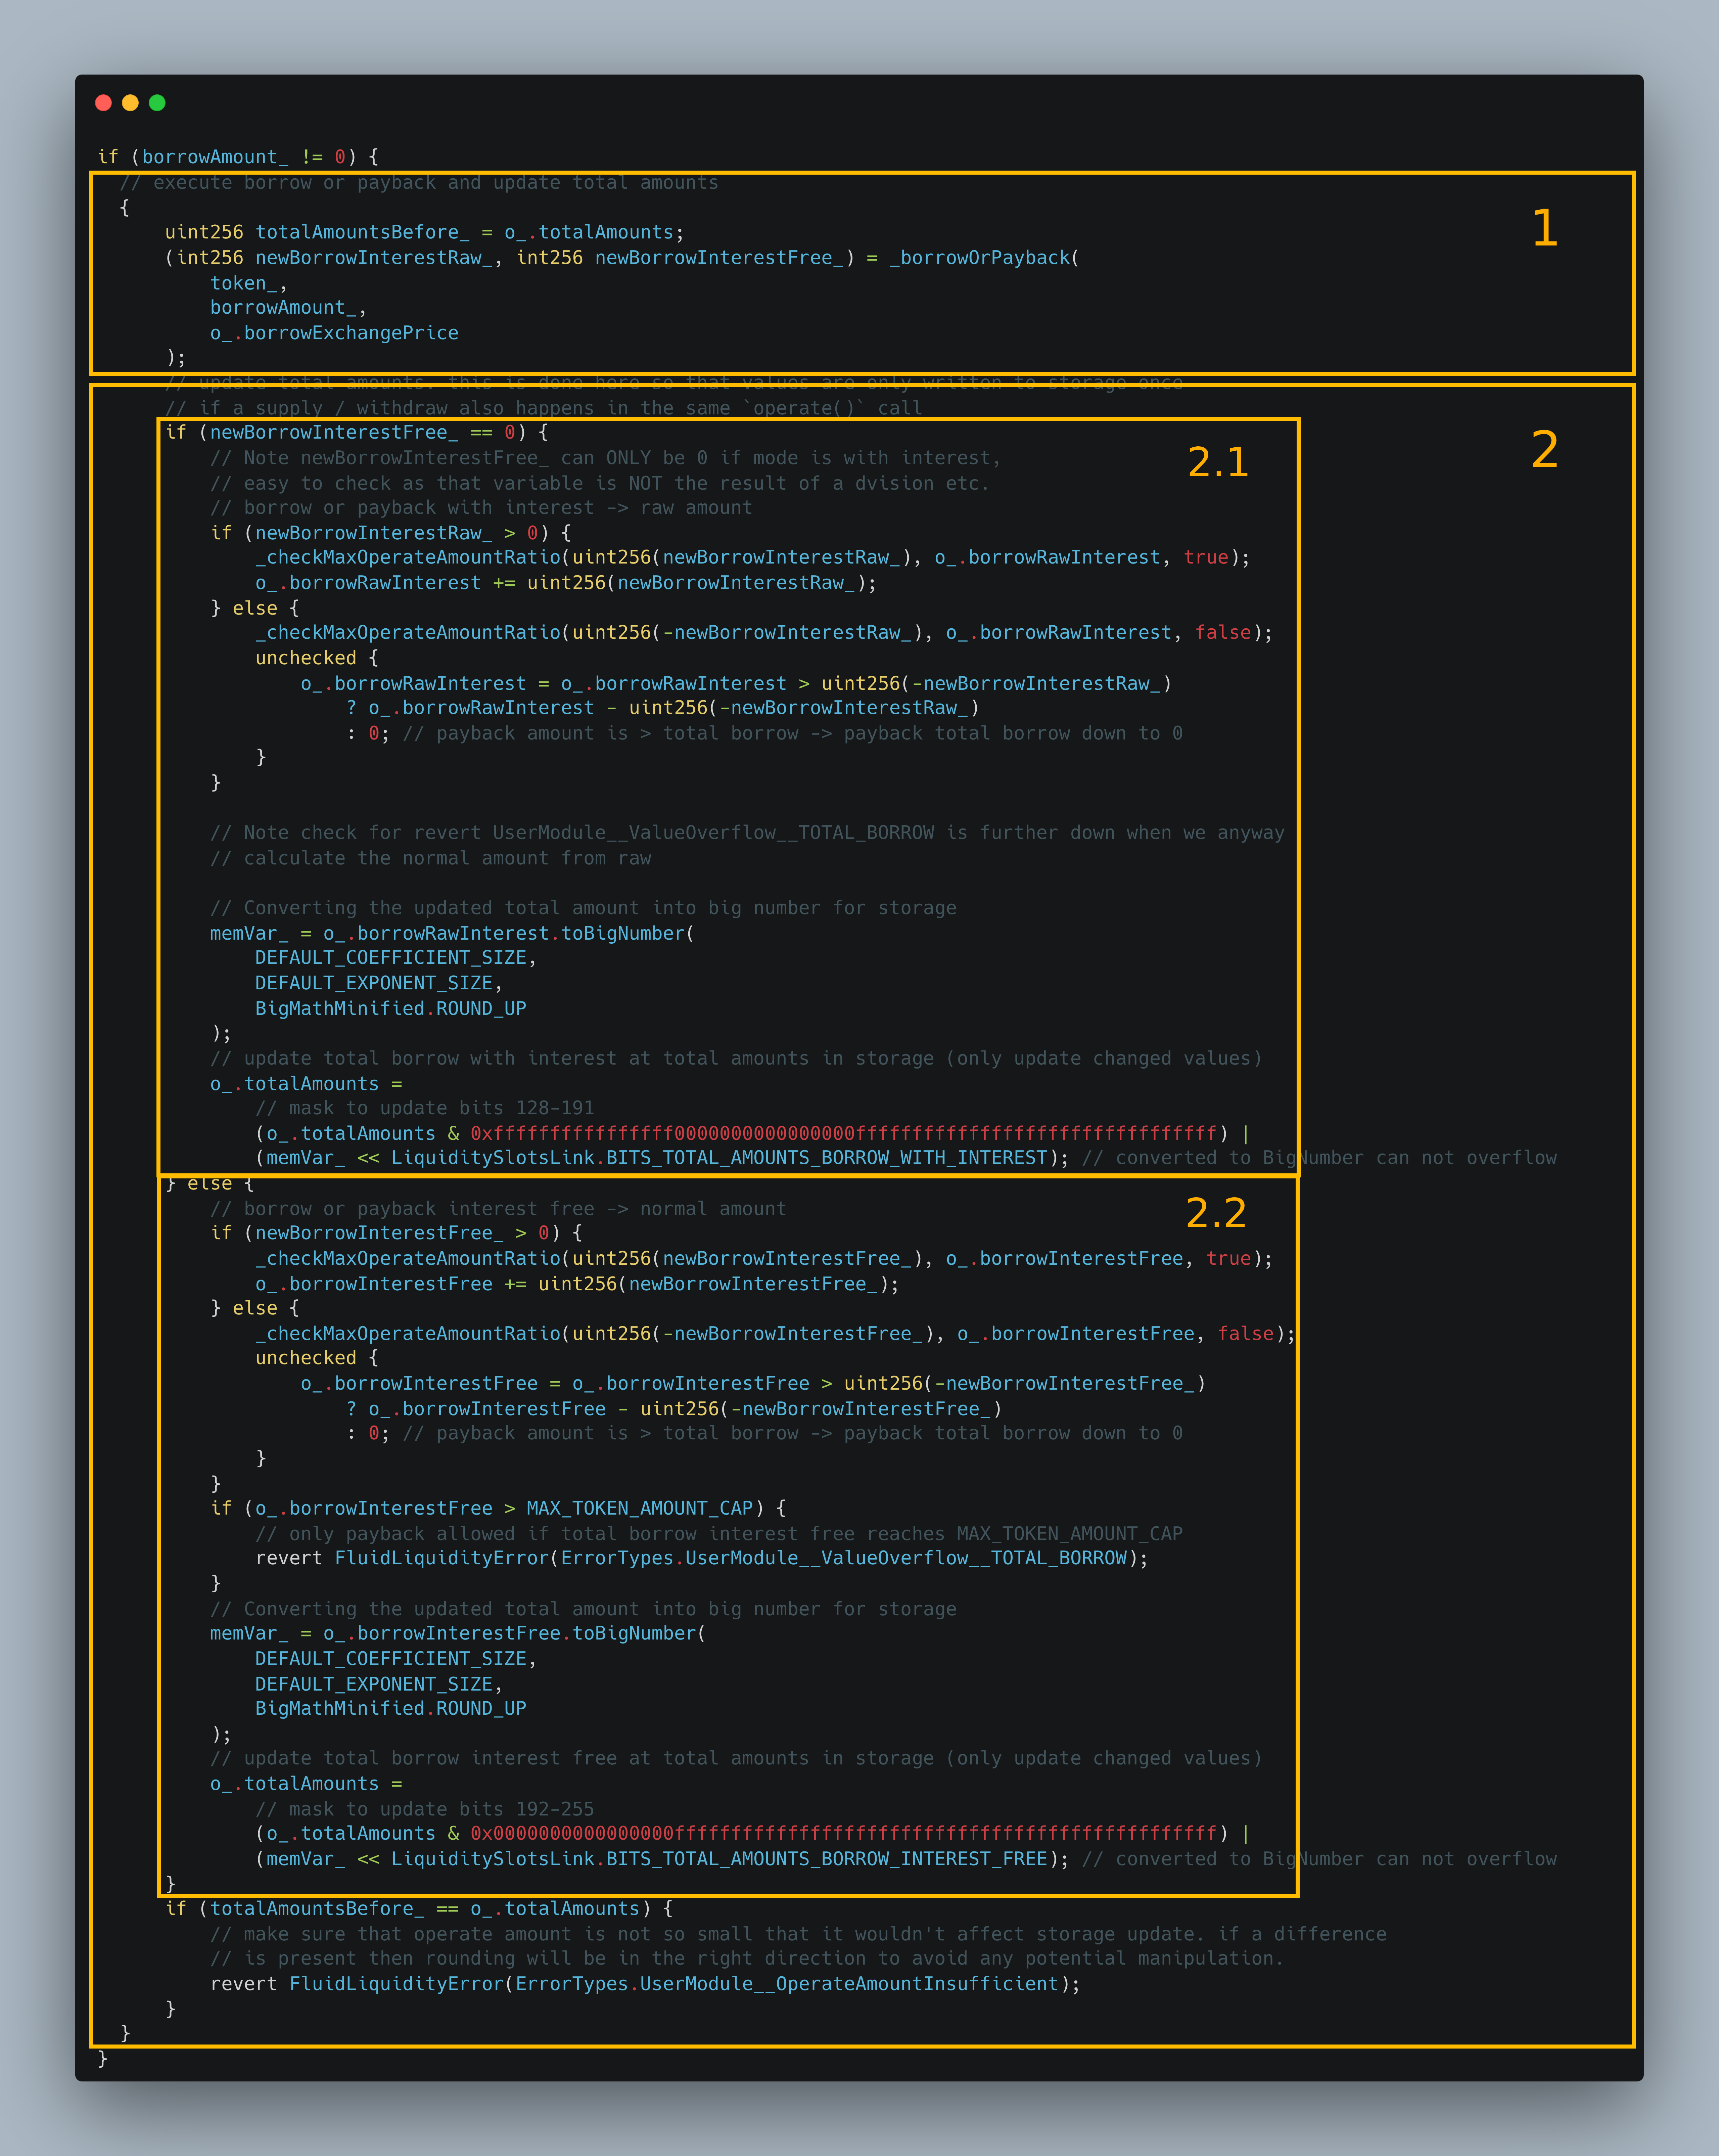1719x2156 pixels.
Task: Click "revert FluidLiquidityError(ErrorTypes.UserModule__OperateAmountInsufficient);"
Action: coord(645,1984)
